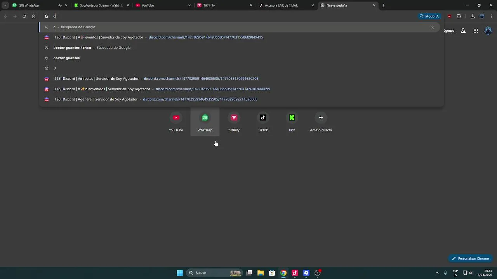This screenshot has width=497, height=279.
Task: Switch to the TikFinity tab
Action: click(225, 5)
